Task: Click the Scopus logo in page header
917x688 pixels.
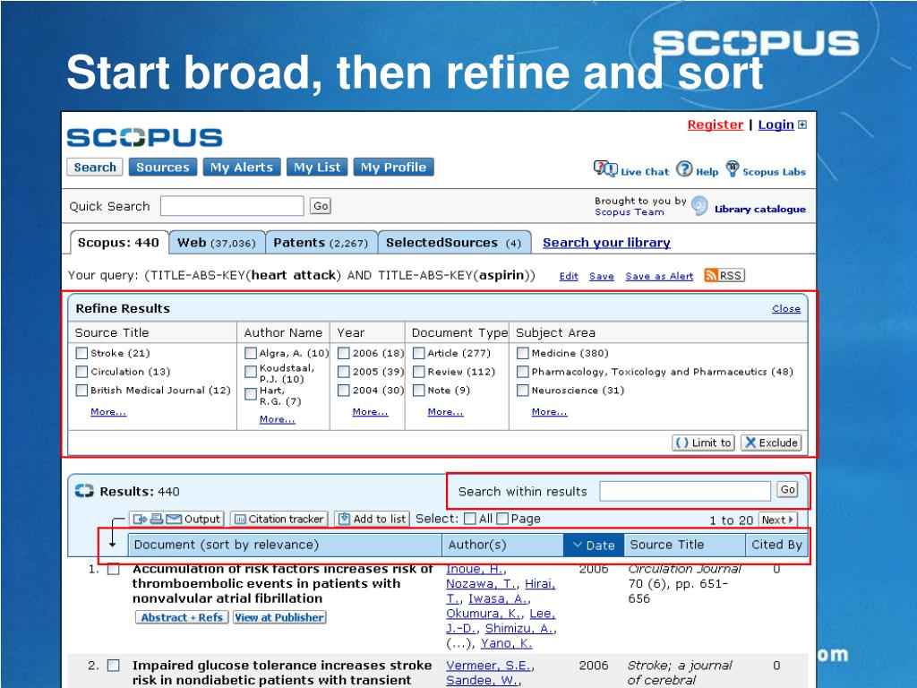Action: [x=144, y=137]
